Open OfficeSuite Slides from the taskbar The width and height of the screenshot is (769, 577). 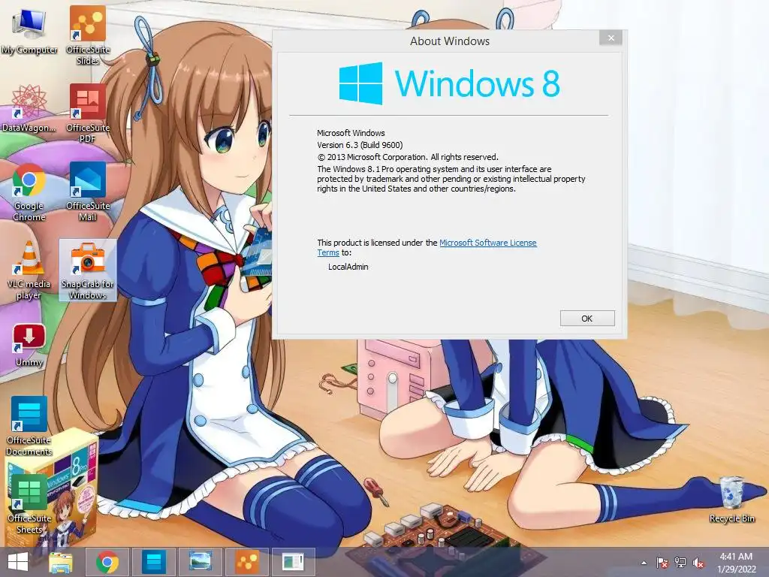tap(246, 562)
